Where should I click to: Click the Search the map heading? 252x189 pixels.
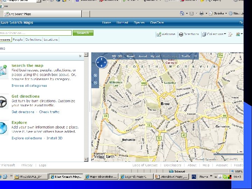pyautogui.click(x=27, y=65)
